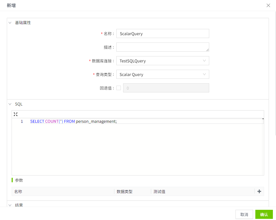Click the disabled 回退值 number field

(x=166, y=88)
